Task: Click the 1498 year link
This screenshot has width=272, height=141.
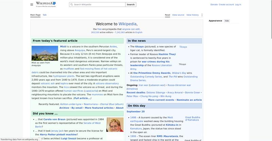Action: 133,117
